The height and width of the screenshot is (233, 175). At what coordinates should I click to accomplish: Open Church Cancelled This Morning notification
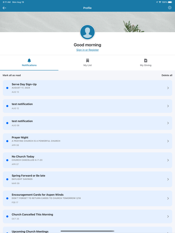tap(87, 217)
